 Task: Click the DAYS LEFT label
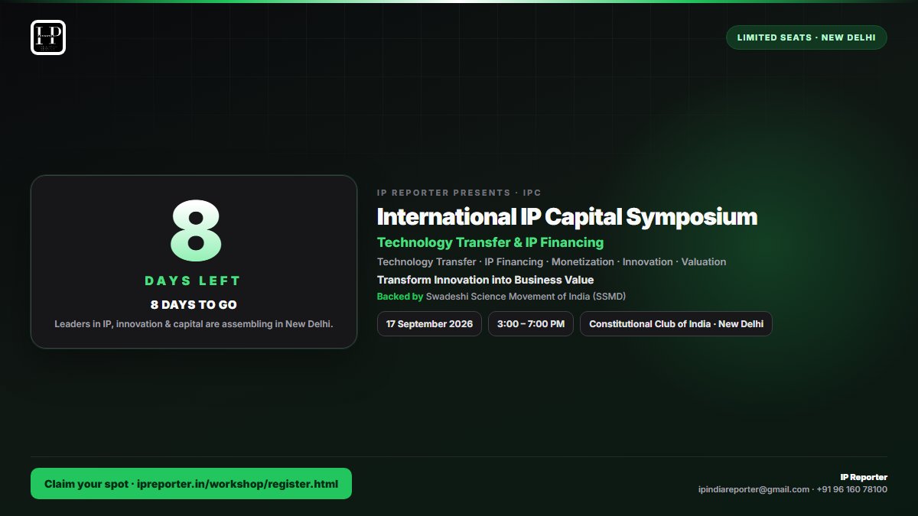(x=194, y=281)
